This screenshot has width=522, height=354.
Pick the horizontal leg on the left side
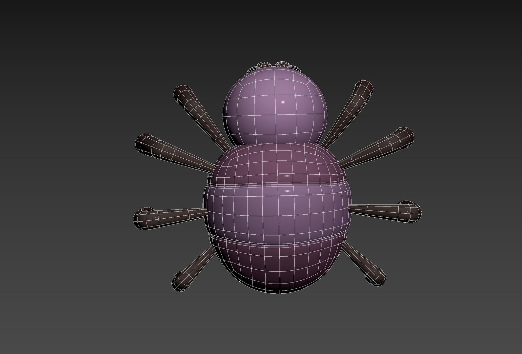[171, 218]
